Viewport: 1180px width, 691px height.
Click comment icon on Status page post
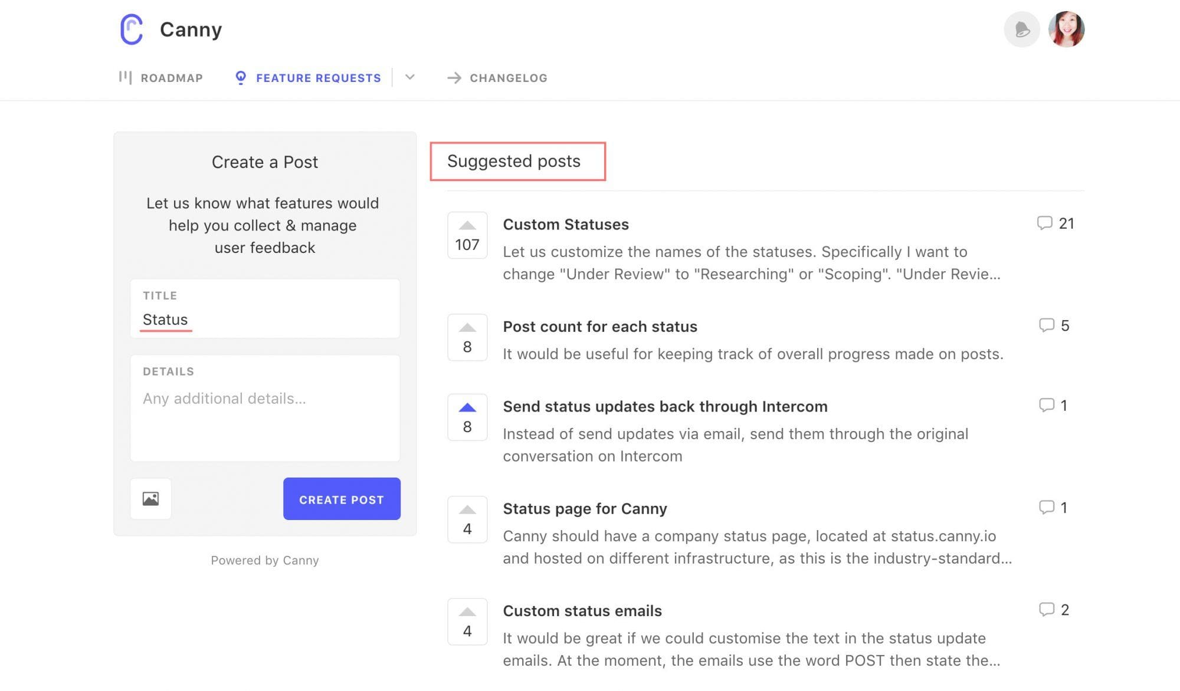coord(1046,507)
